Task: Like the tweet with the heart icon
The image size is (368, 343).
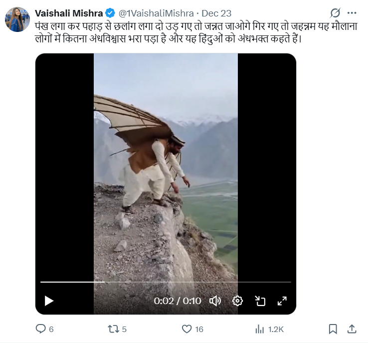Action: [x=187, y=329]
